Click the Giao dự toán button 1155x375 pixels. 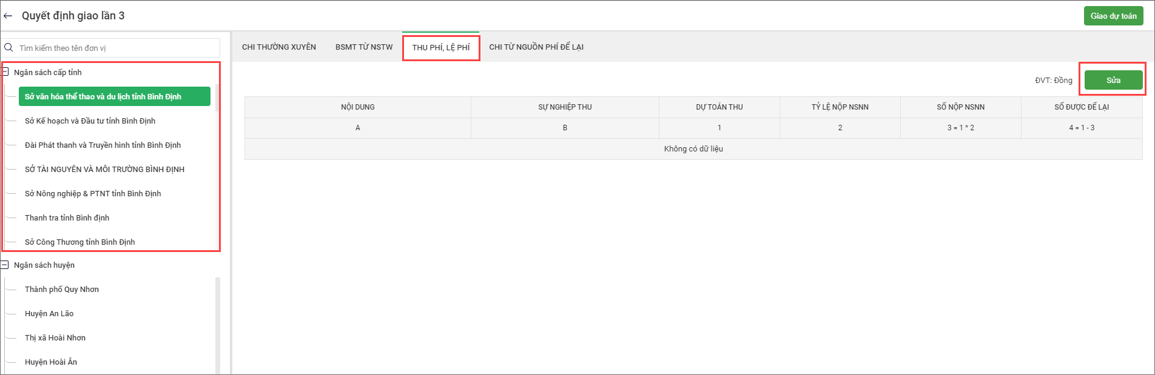[1113, 16]
